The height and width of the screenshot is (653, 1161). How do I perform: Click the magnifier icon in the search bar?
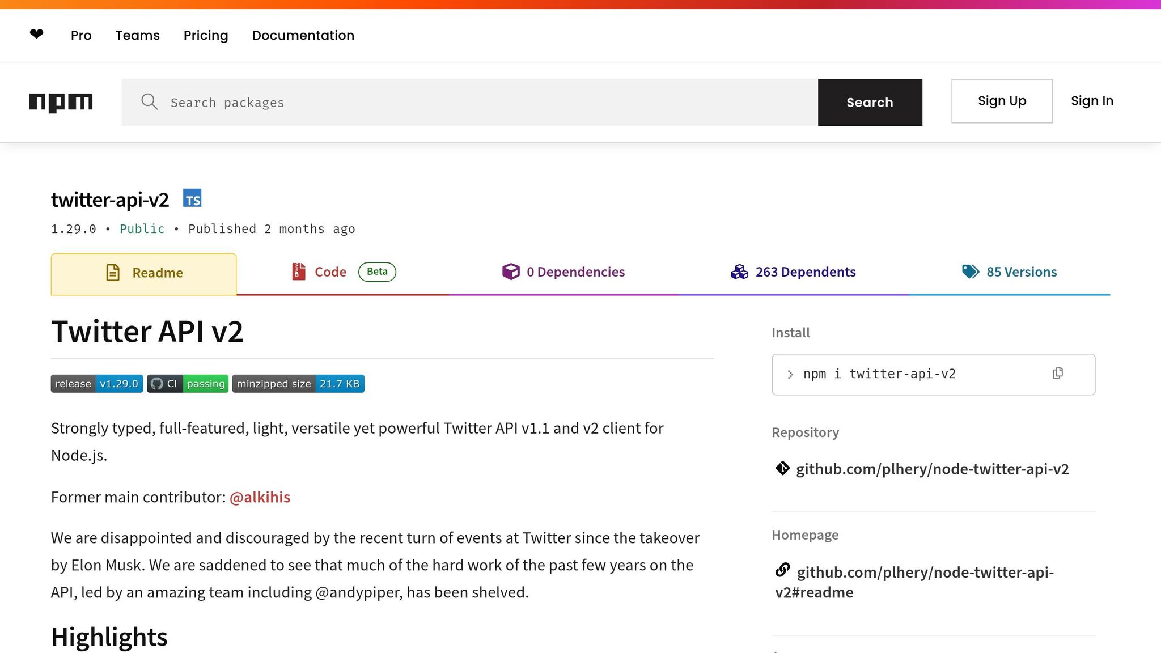149,102
